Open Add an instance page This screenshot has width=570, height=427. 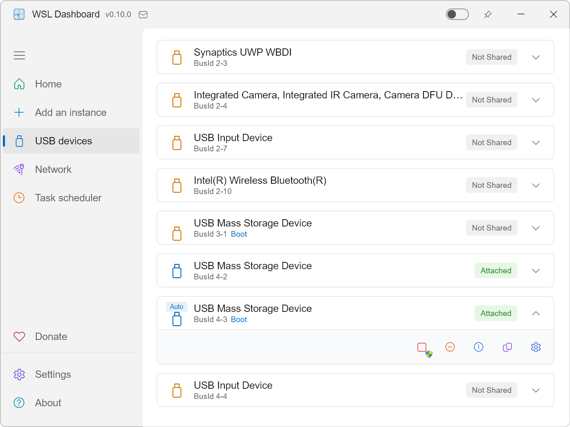click(71, 113)
